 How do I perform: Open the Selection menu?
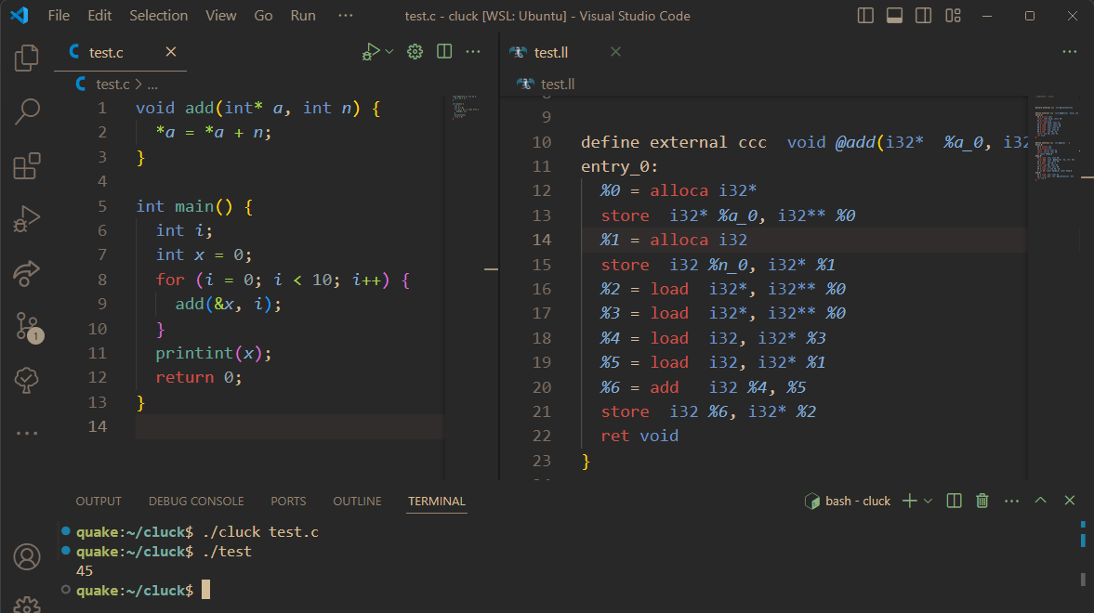point(158,16)
